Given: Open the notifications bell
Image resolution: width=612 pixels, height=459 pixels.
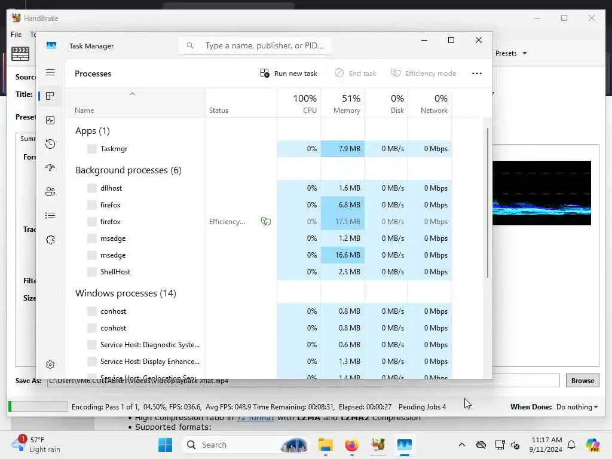Looking at the screenshot, I should pyautogui.click(x=571, y=445).
